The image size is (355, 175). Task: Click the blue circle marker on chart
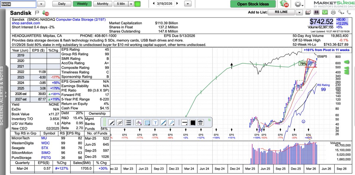[304, 121]
